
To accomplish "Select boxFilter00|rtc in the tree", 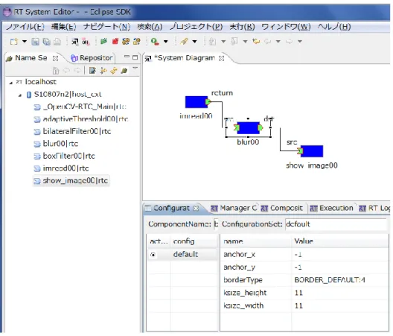I will 65,156.
